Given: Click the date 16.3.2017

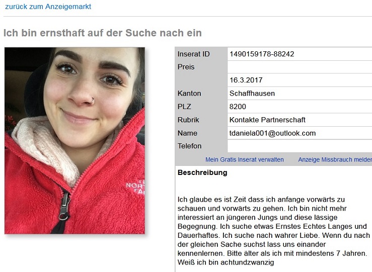Looking at the screenshot, I should (246, 80).
